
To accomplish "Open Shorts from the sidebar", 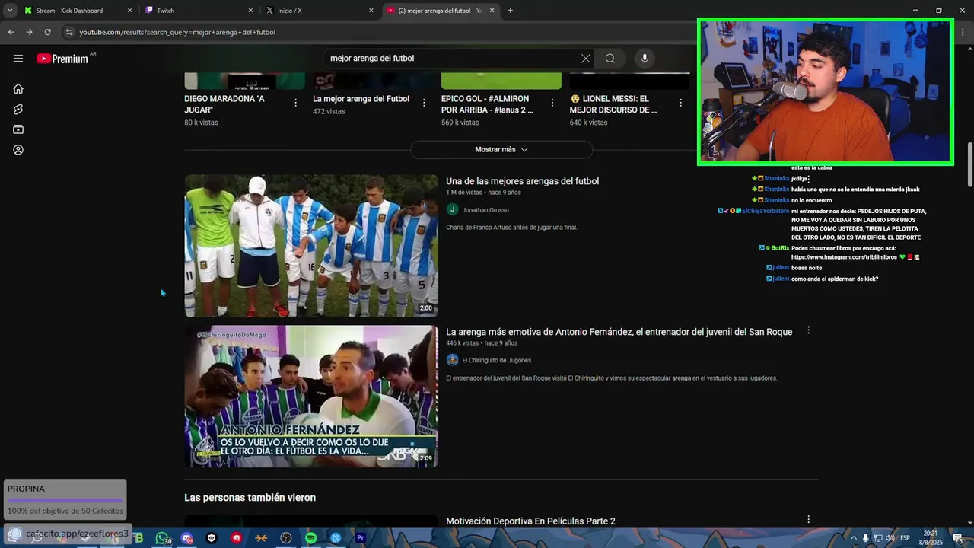I will pyautogui.click(x=18, y=109).
